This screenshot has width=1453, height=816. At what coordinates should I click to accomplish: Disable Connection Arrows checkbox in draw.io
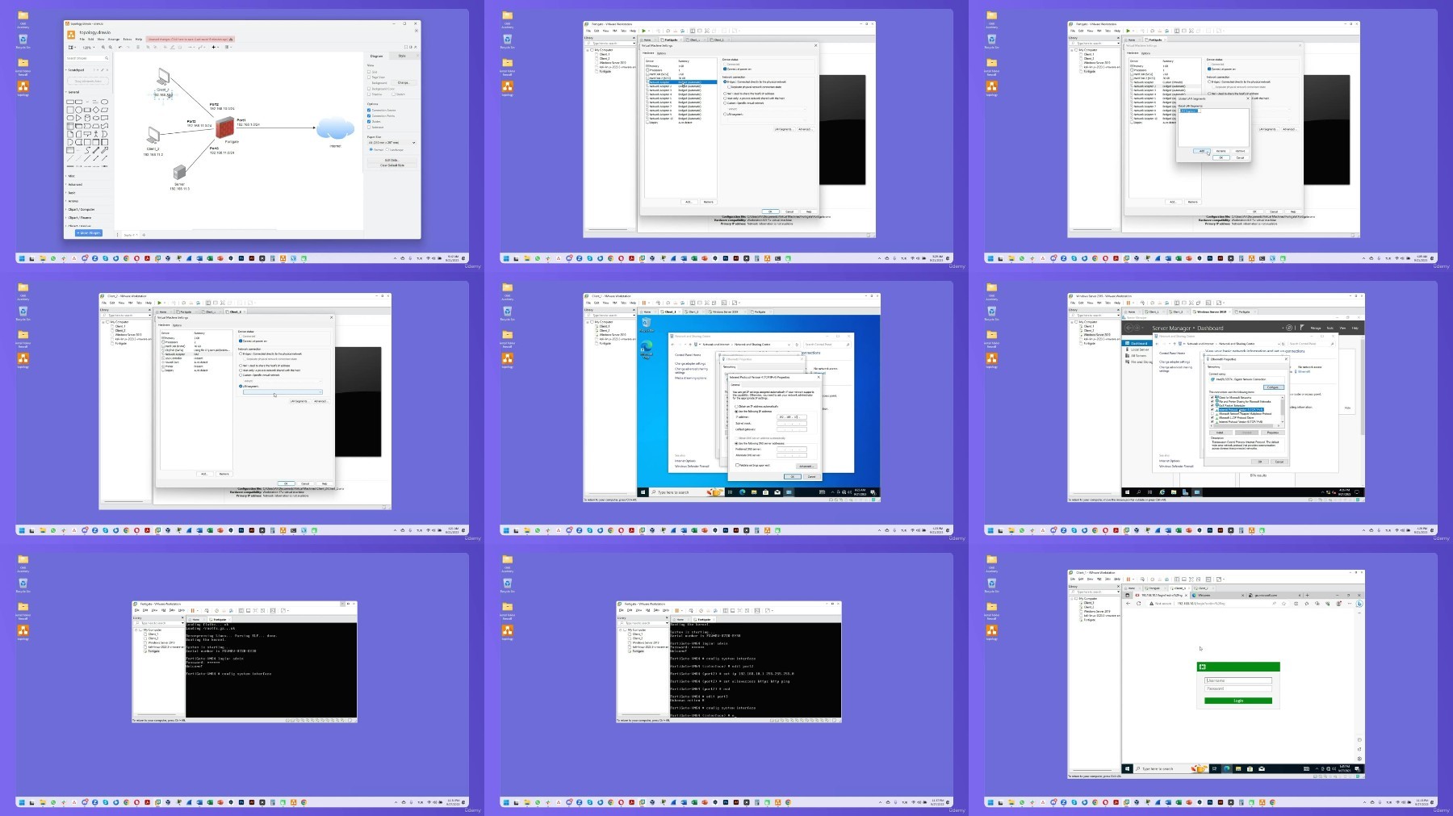tap(369, 110)
